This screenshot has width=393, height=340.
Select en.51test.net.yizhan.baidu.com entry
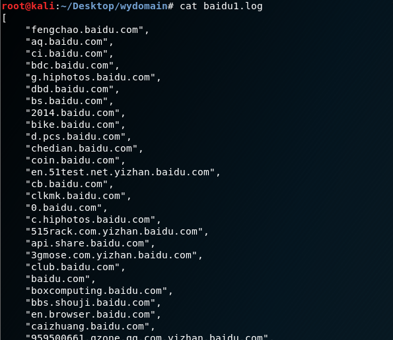click(x=123, y=172)
